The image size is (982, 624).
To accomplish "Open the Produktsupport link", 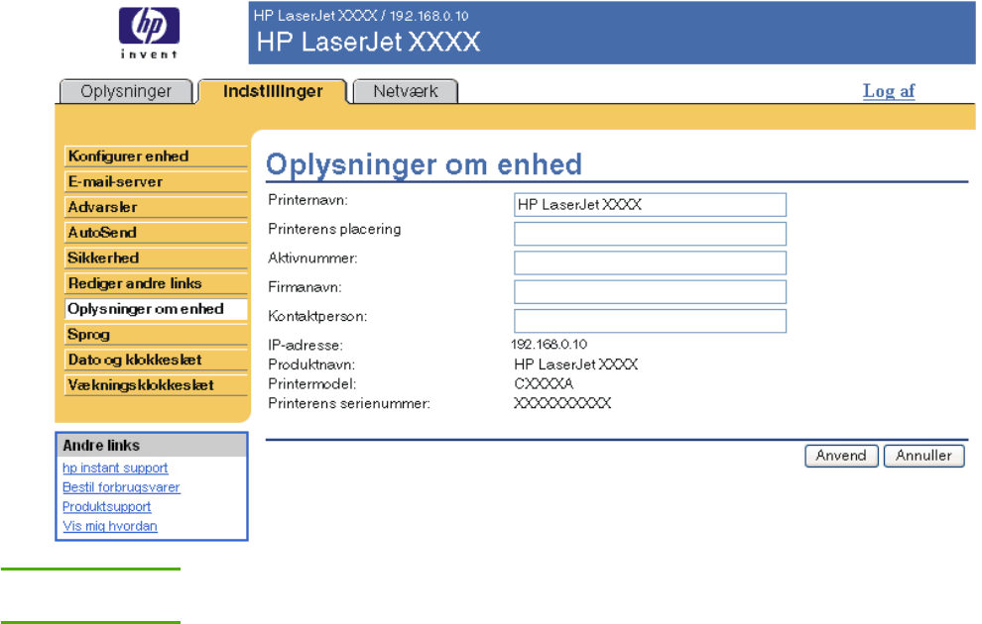I will (106, 506).
